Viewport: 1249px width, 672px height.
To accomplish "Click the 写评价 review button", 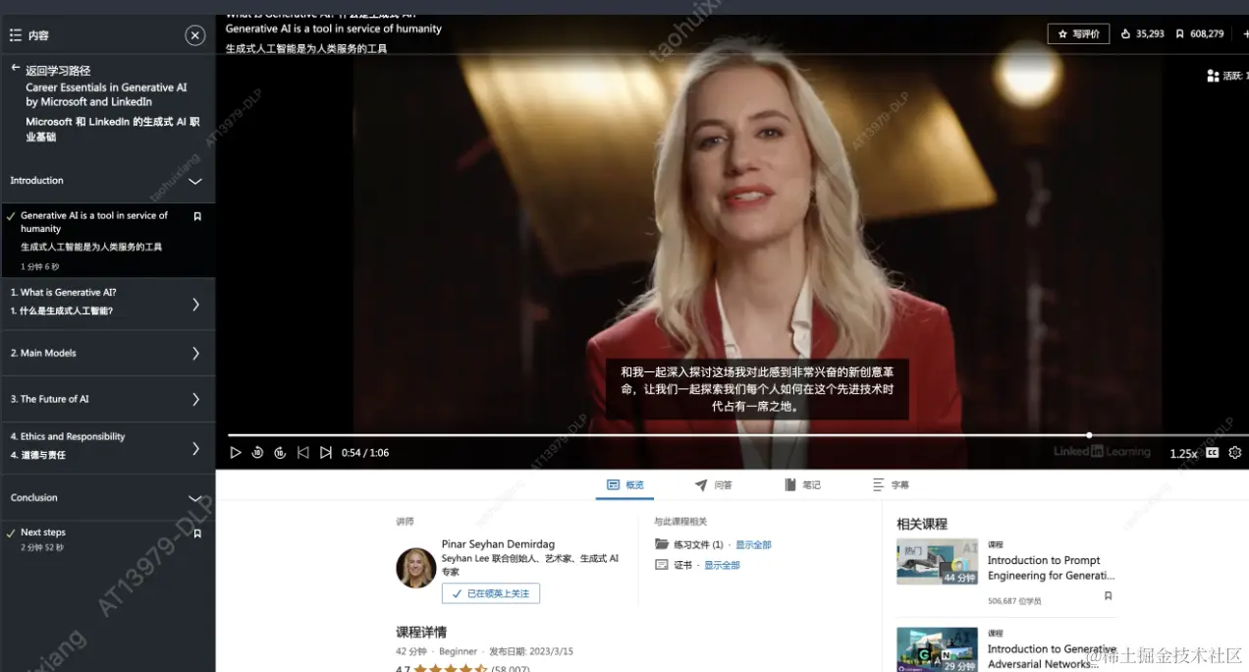I will pyautogui.click(x=1078, y=33).
